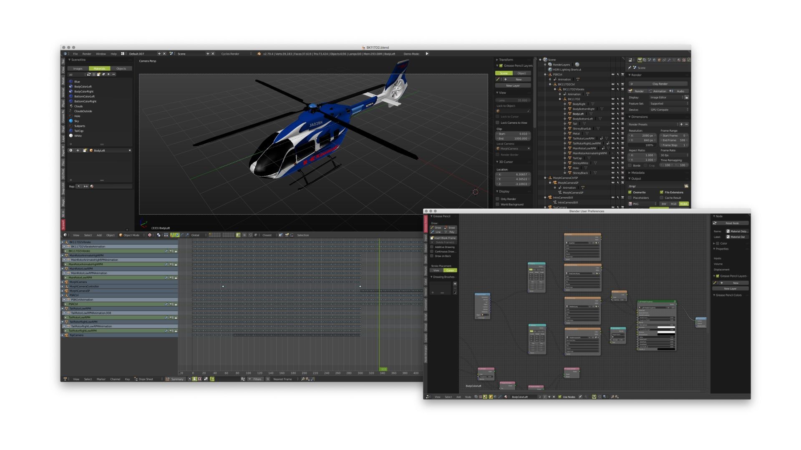Add a new screen layout with plus beside Default.007
This screenshot has width=801, height=450.
coord(159,54)
